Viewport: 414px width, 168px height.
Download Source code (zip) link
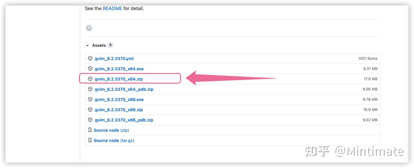coord(111,130)
